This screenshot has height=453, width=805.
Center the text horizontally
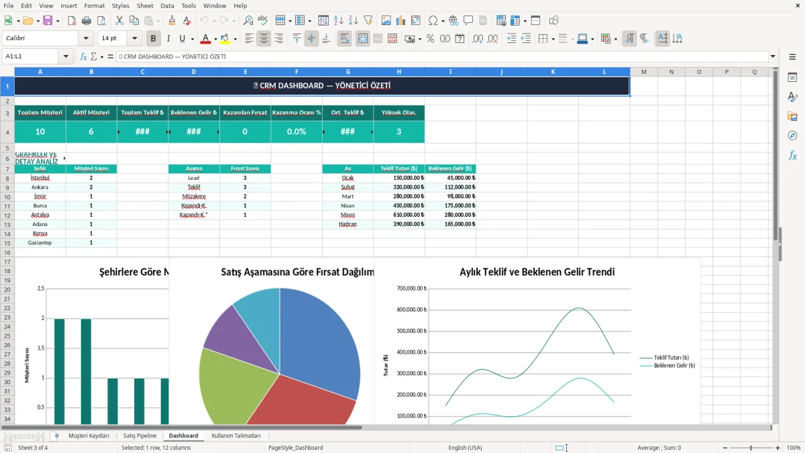tap(264, 39)
